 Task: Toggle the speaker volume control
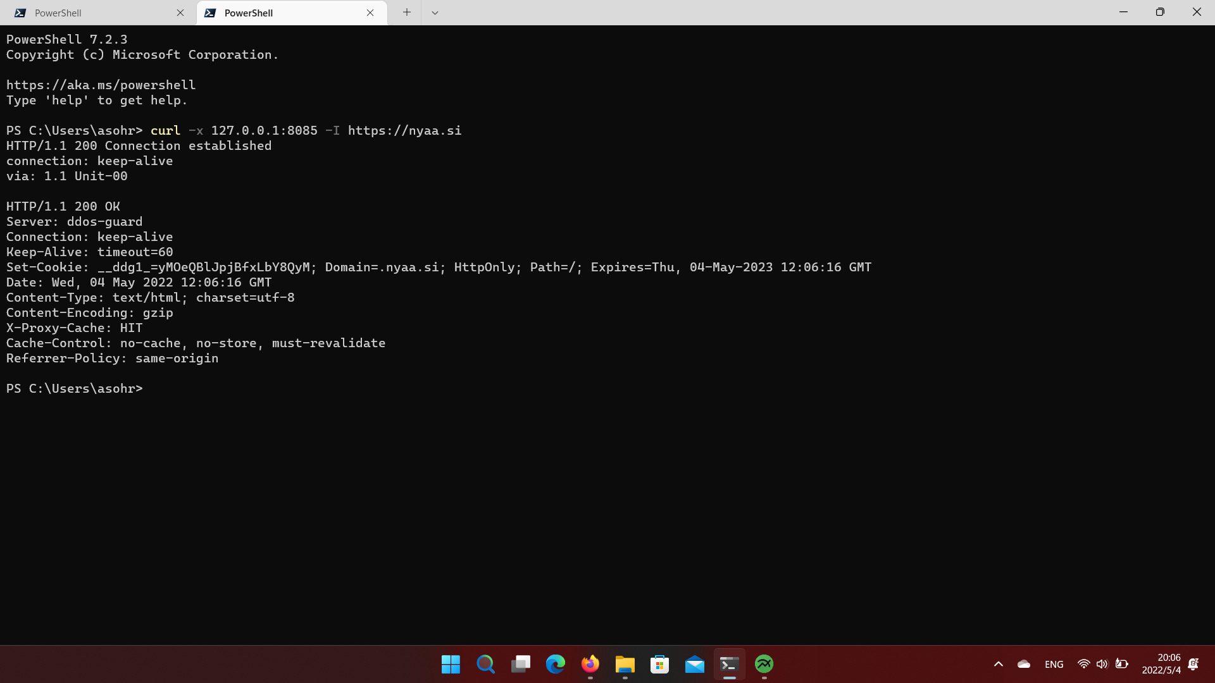tap(1102, 664)
